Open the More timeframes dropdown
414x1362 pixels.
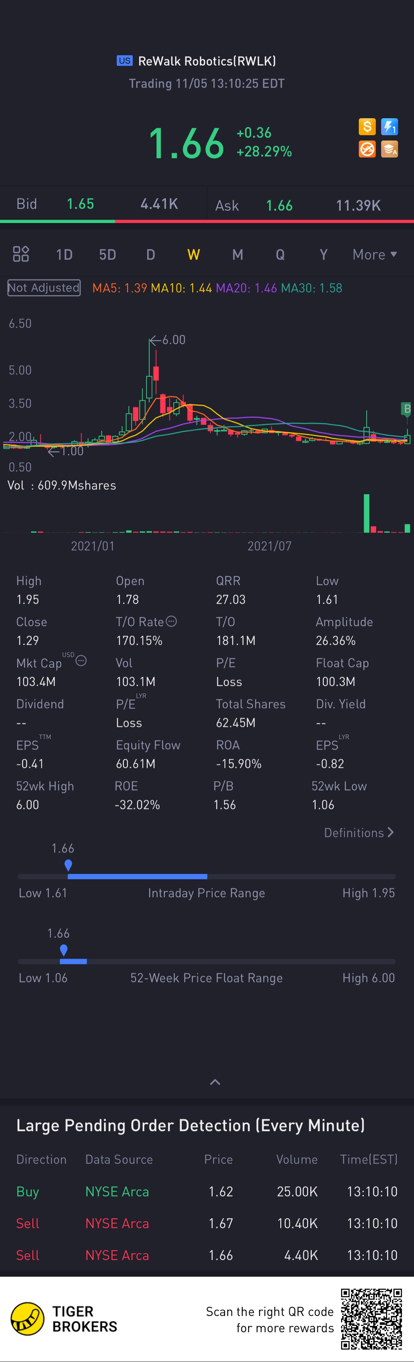tap(375, 254)
